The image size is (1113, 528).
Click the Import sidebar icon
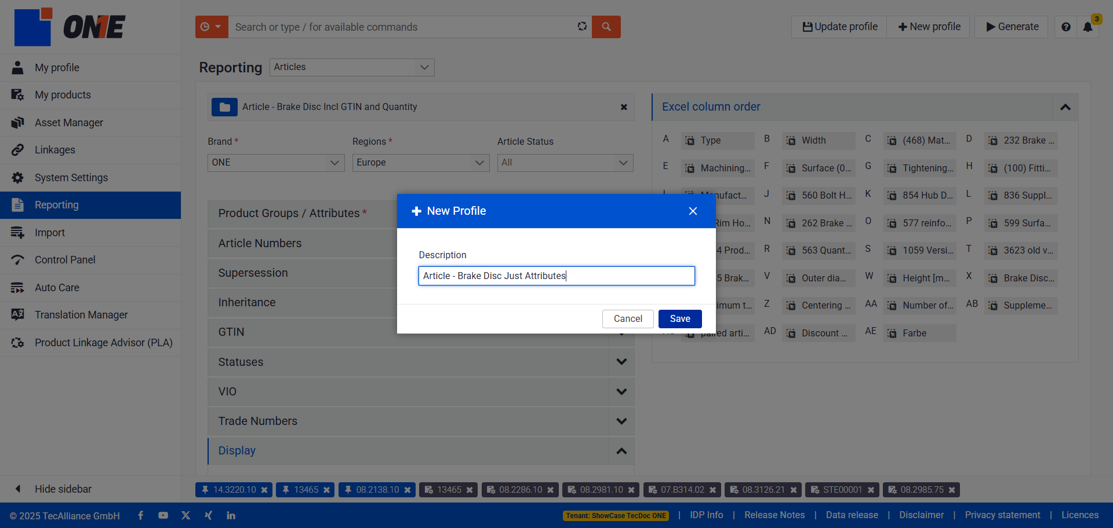click(x=17, y=233)
